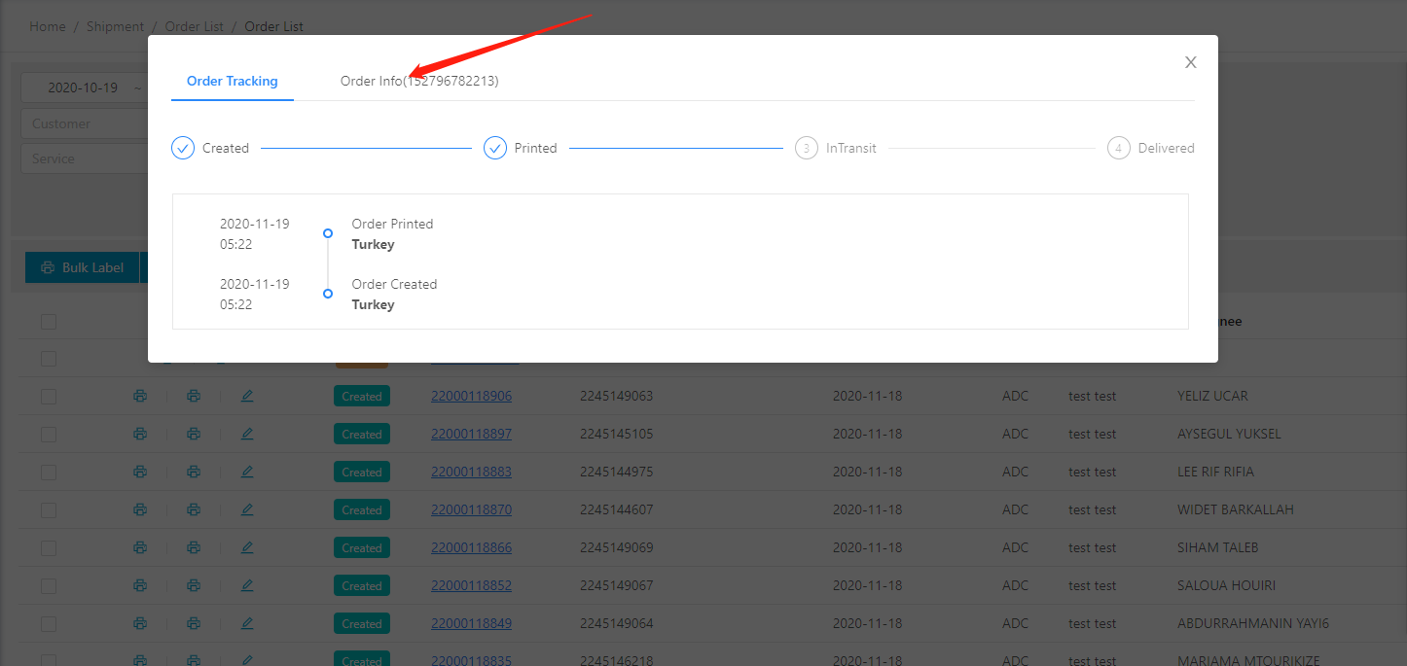Click the Created step checkmark circle

(x=183, y=148)
